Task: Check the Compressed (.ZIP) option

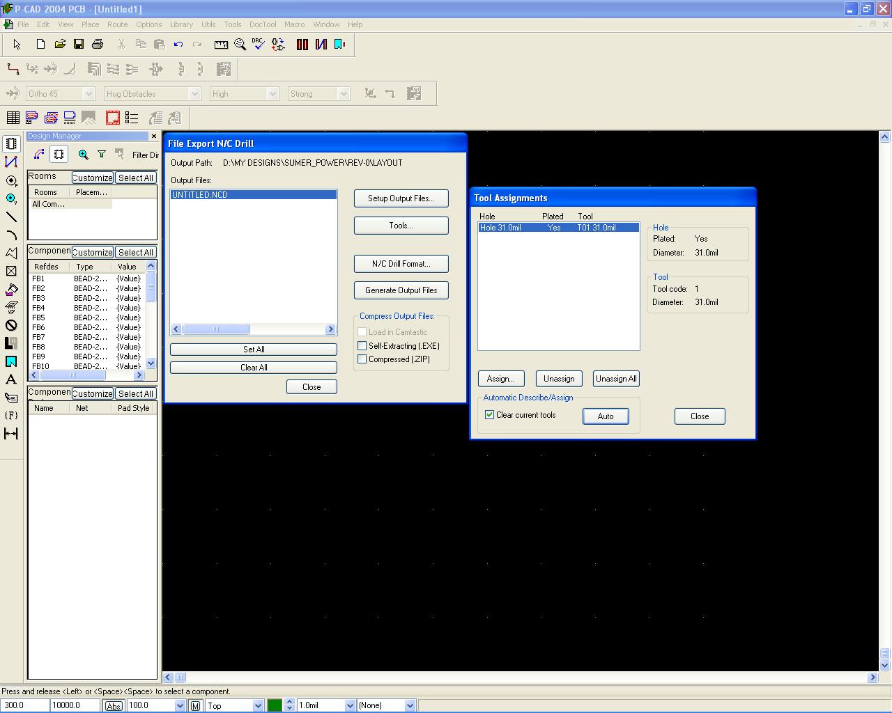Action: coord(362,359)
